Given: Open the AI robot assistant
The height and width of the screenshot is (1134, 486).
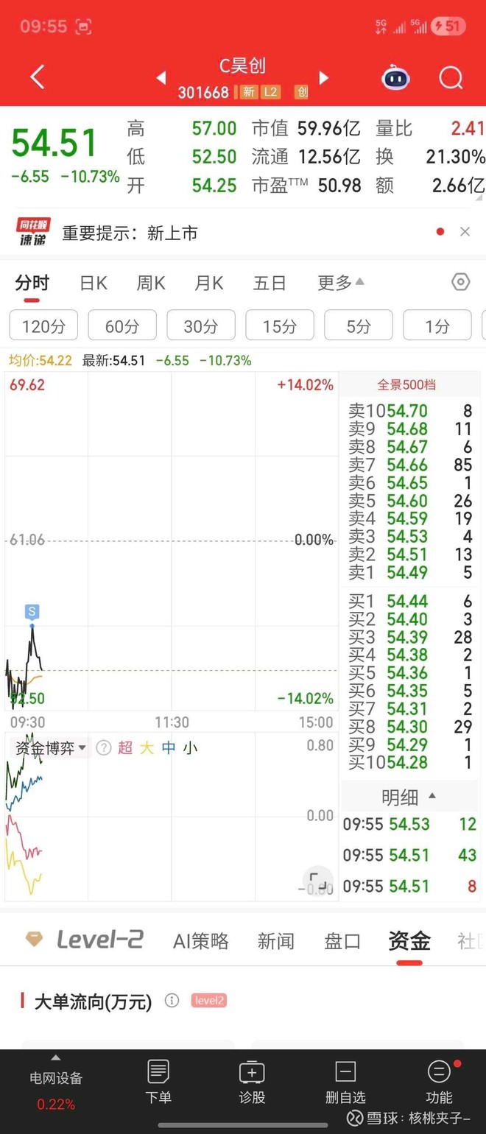Looking at the screenshot, I should click(395, 77).
